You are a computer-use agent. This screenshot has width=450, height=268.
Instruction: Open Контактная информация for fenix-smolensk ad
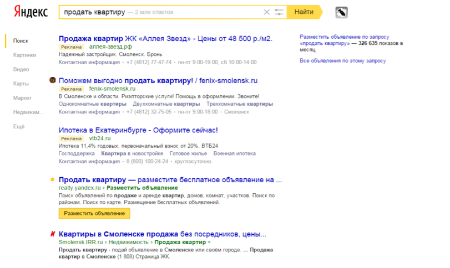point(89,112)
